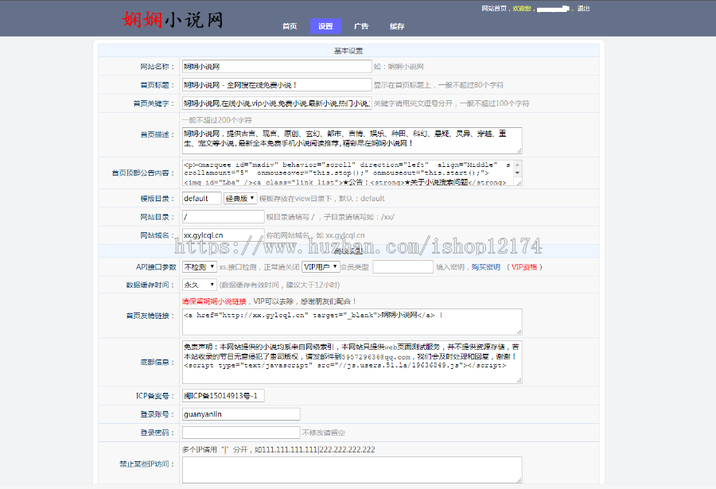Focus the 模版目录 default text field
The image size is (716, 489).
(202, 198)
